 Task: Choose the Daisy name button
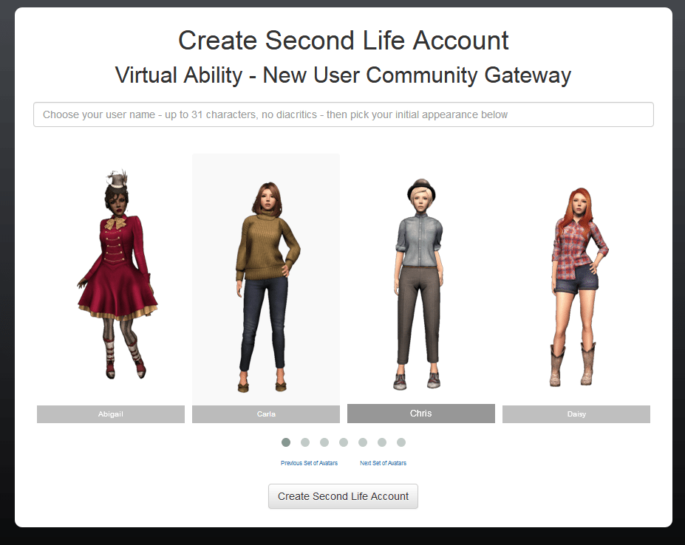point(576,414)
